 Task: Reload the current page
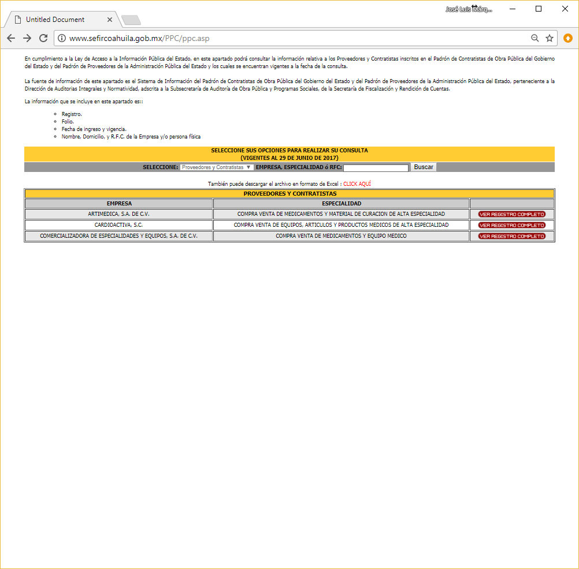(x=43, y=38)
